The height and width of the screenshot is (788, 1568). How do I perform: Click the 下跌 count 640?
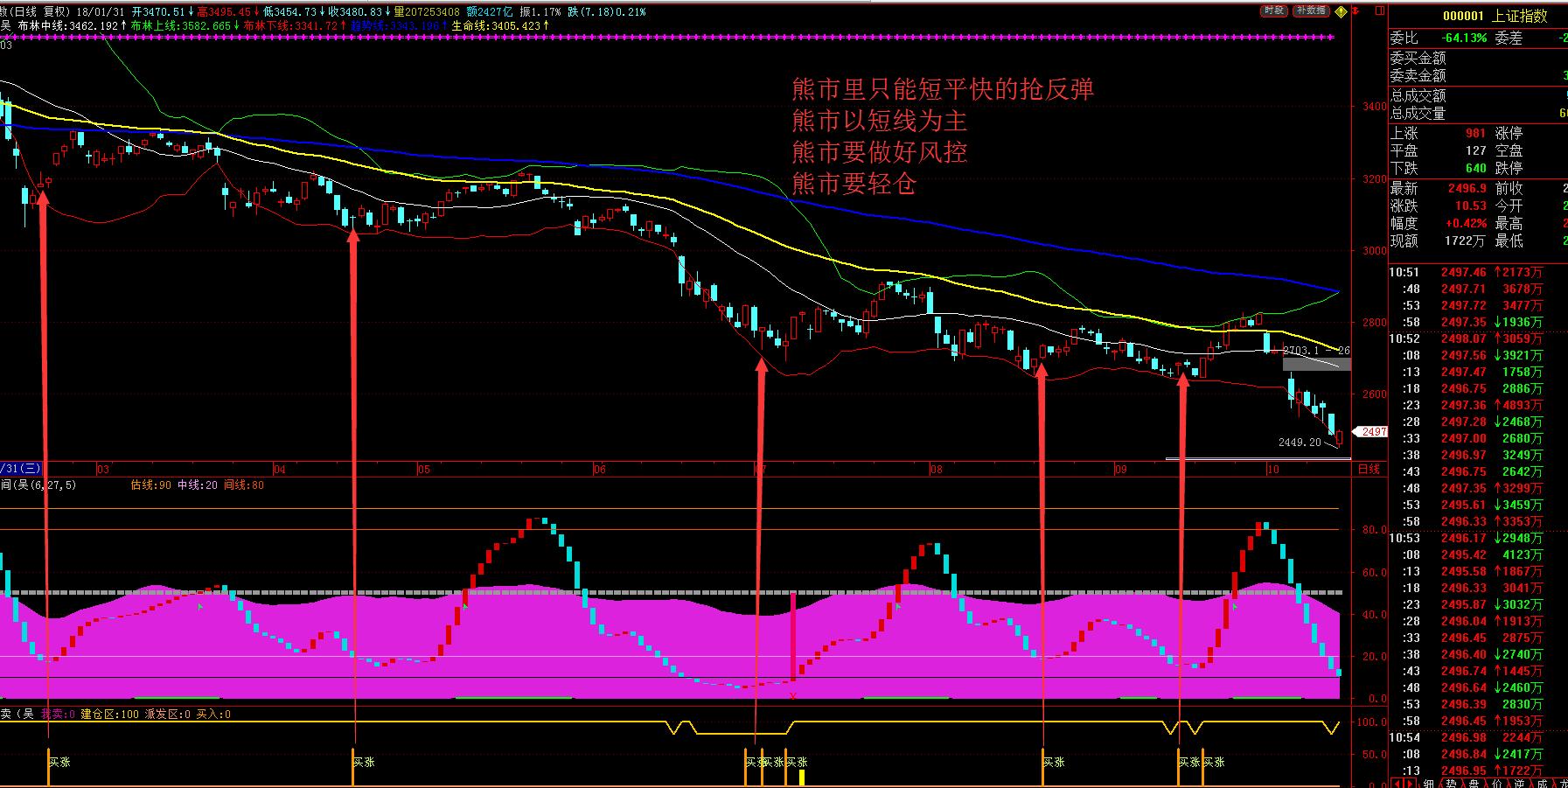pyautogui.click(x=1475, y=168)
